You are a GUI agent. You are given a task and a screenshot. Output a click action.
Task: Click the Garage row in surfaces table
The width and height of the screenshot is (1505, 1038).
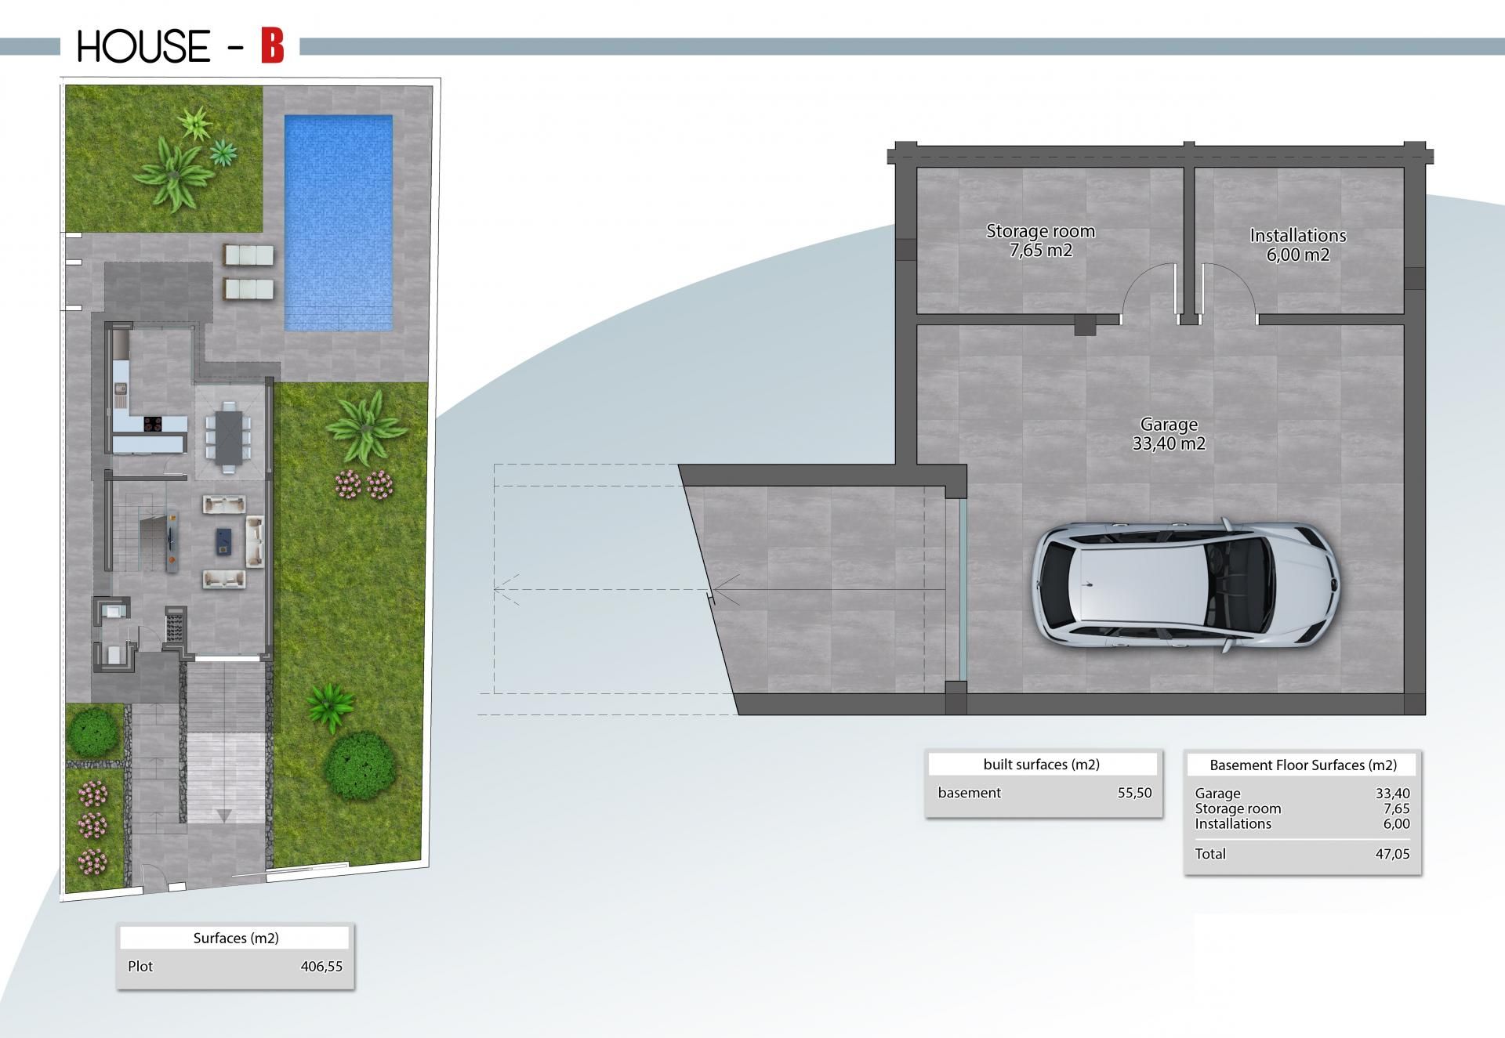click(1302, 794)
